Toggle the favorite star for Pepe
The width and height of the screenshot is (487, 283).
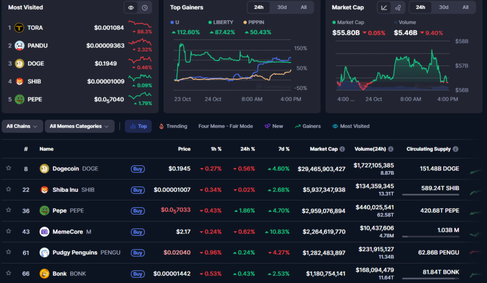9,210
